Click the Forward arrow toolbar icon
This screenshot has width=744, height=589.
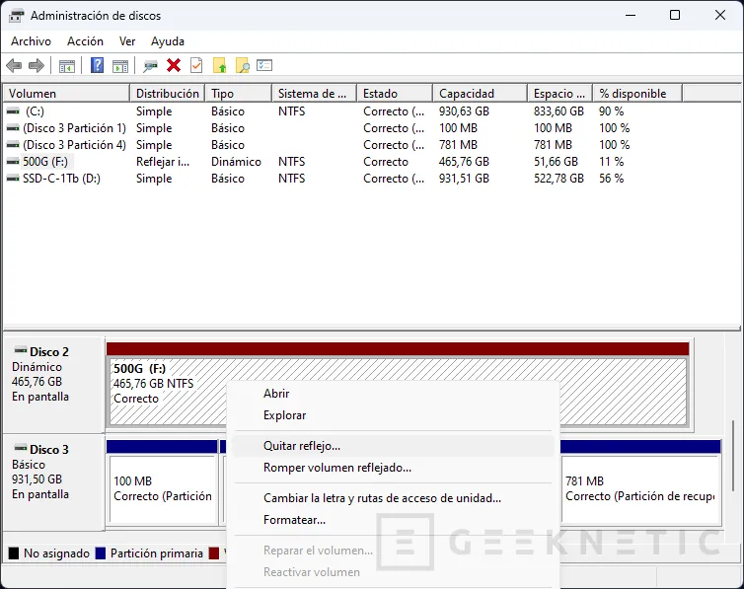(x=37, y=65)
